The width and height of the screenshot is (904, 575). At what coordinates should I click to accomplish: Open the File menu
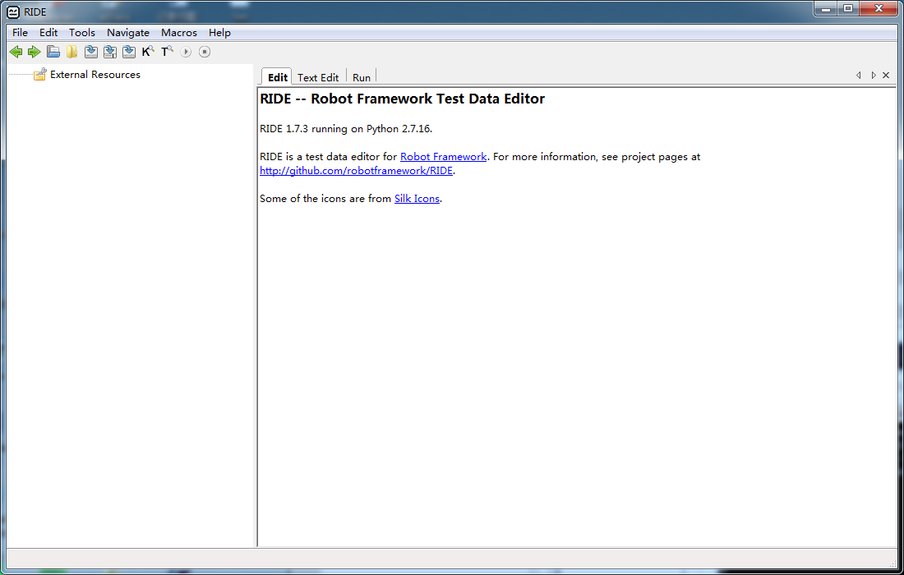click(21, 33)
